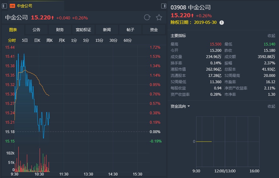Image resolution: width=279 pixels, height=178 pixels.
Task: Switch to the 公告 tab
Action: pos(37,30)
